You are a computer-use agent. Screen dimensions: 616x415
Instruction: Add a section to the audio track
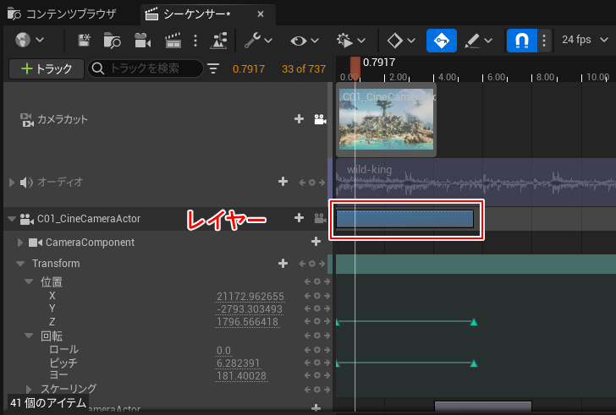click(x=283, y=182)
